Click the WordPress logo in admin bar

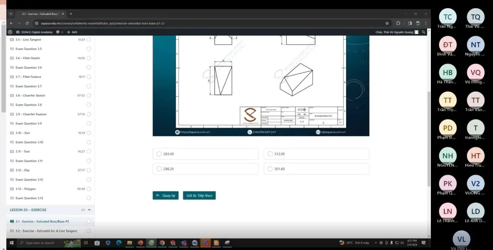coord(10,32)
